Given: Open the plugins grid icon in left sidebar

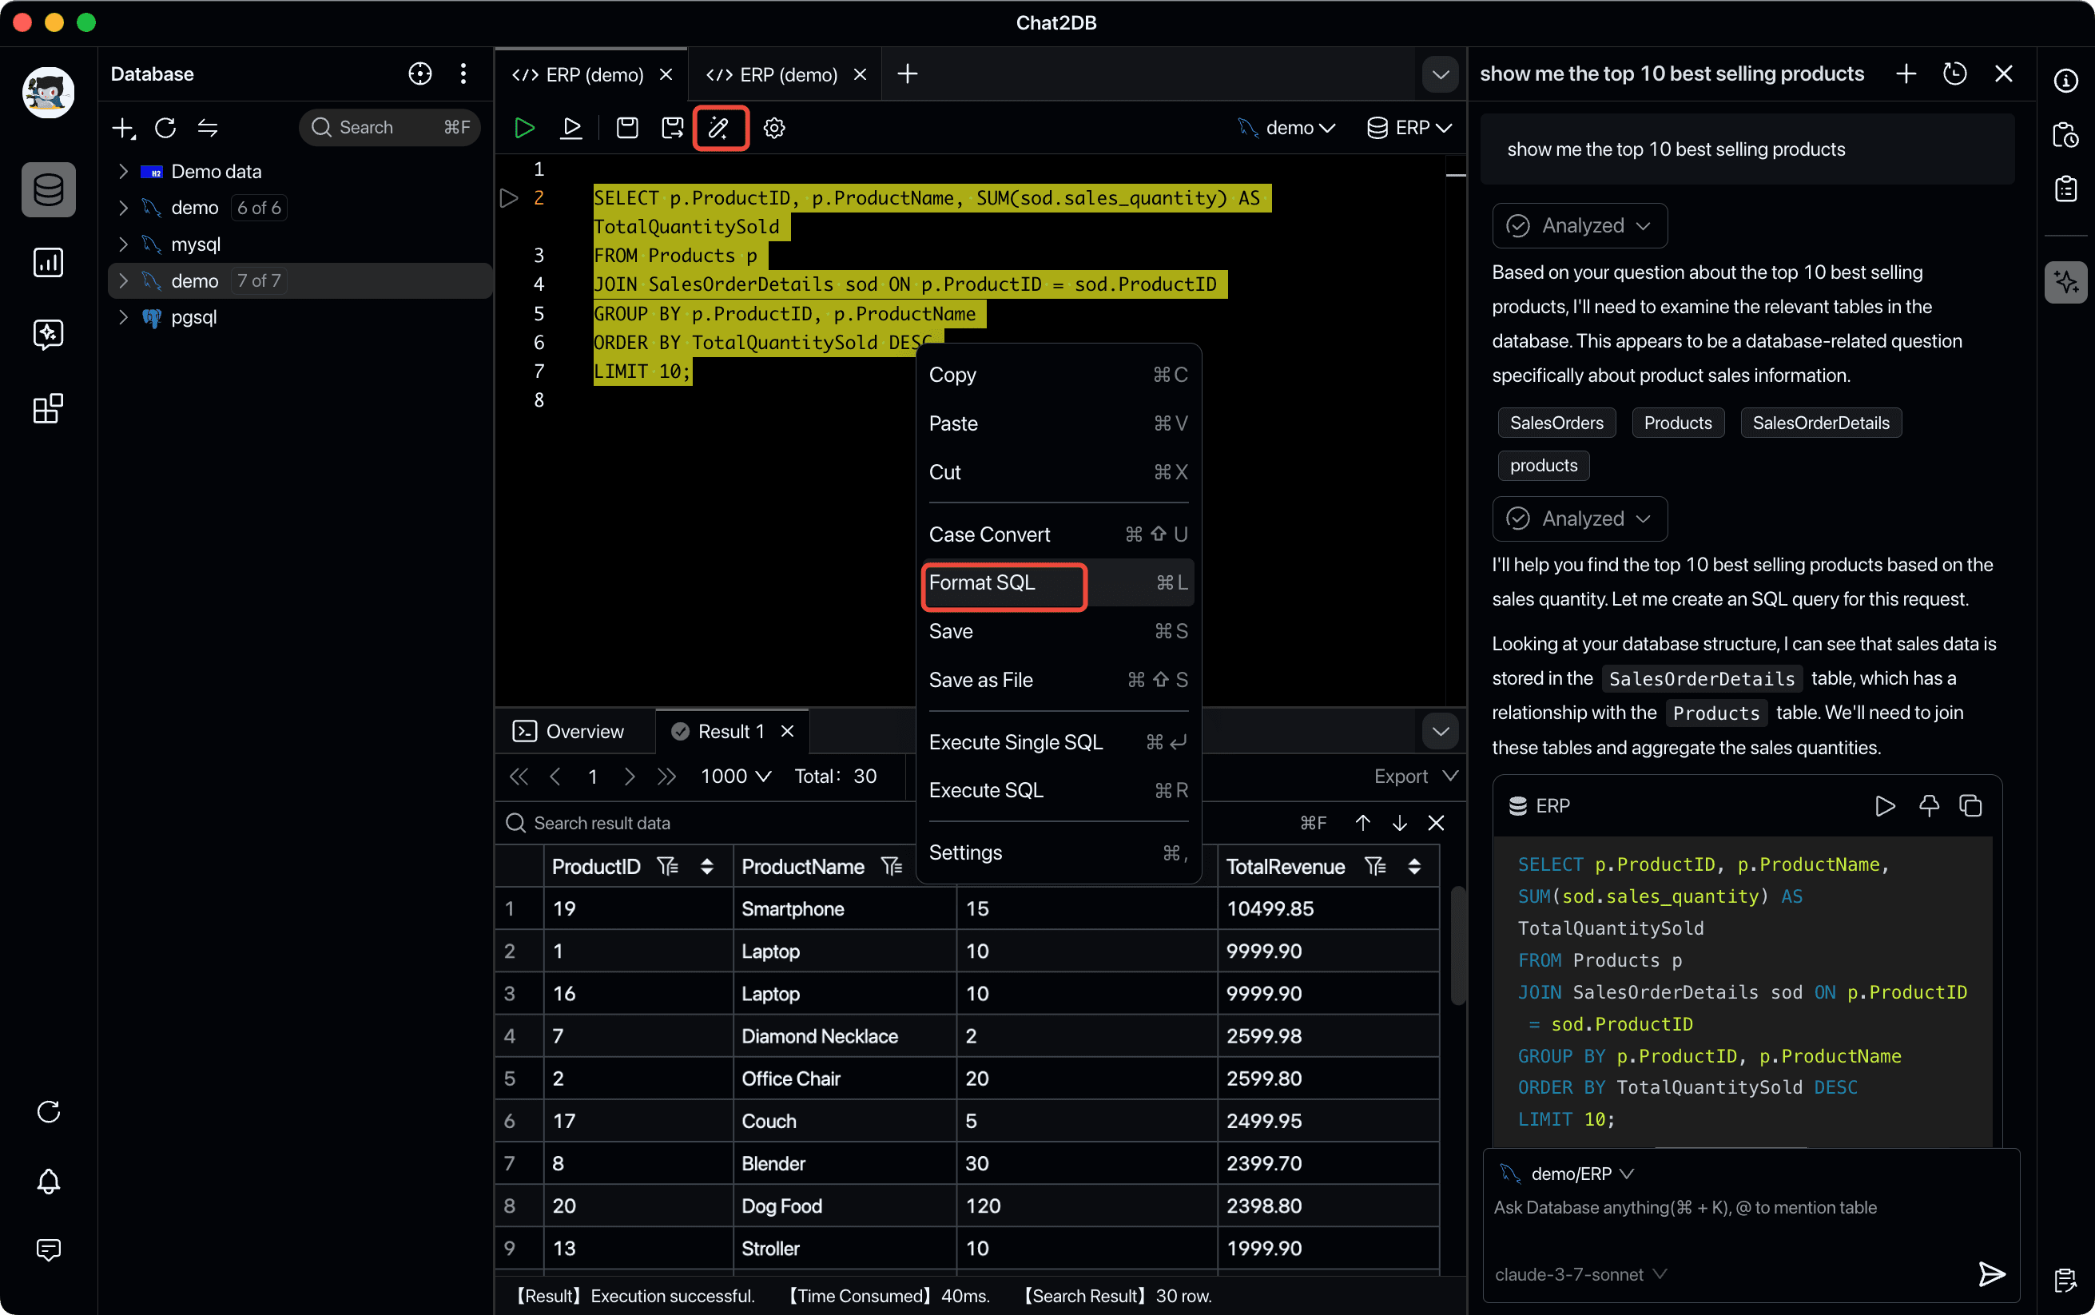Looking at the screenshot, I should (49, 408).
